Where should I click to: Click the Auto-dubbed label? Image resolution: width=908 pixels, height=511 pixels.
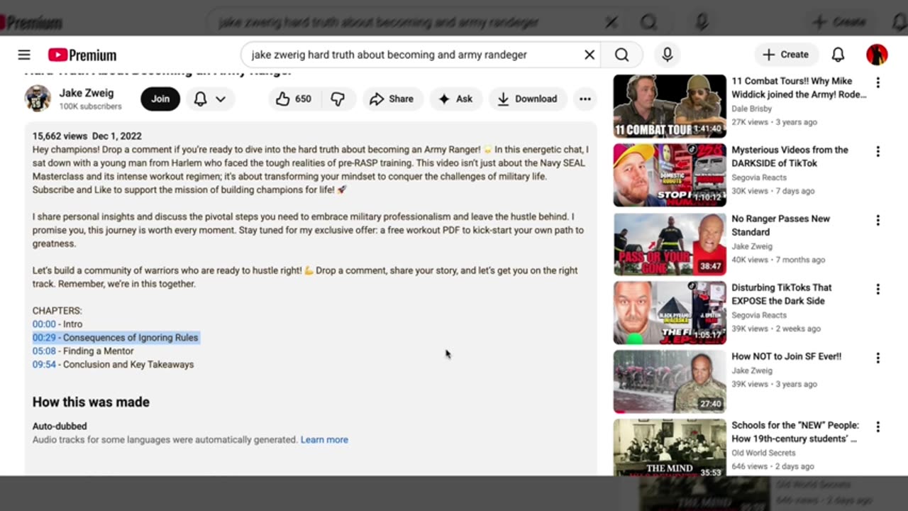[60, 427]
